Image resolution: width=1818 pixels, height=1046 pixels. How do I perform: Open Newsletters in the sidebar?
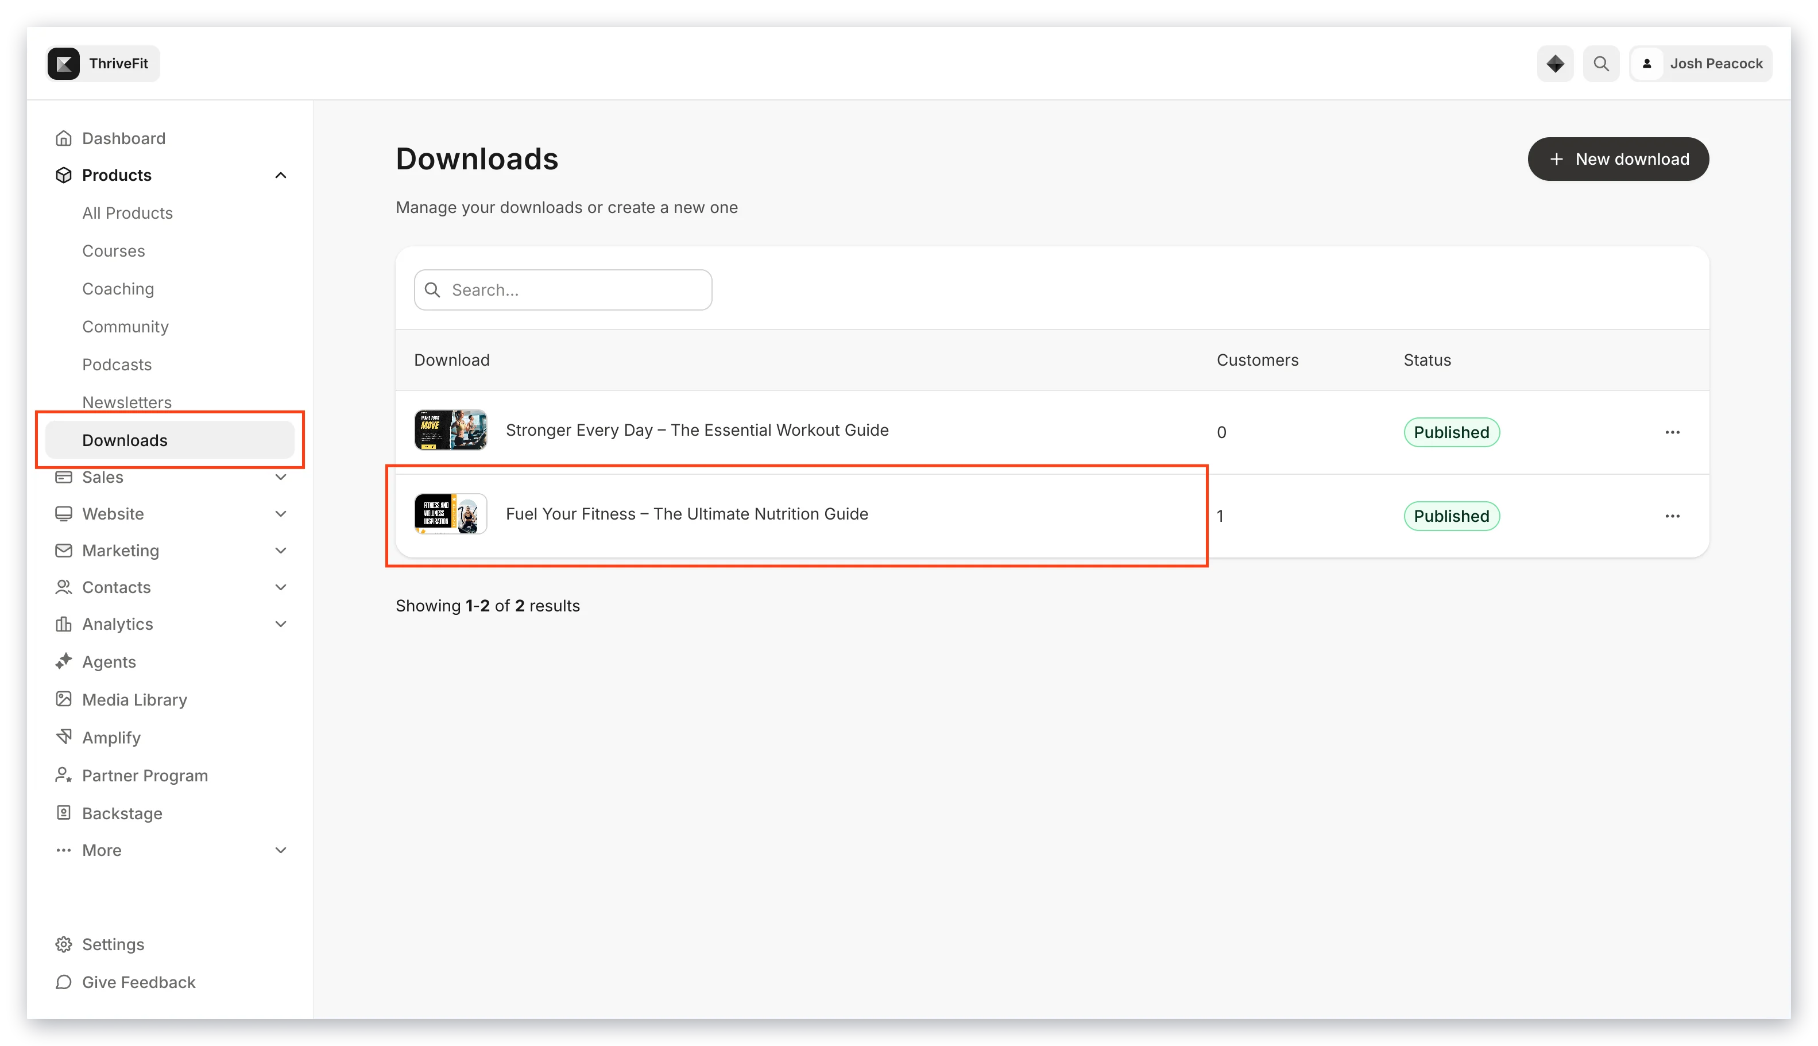tap(126, 402)
